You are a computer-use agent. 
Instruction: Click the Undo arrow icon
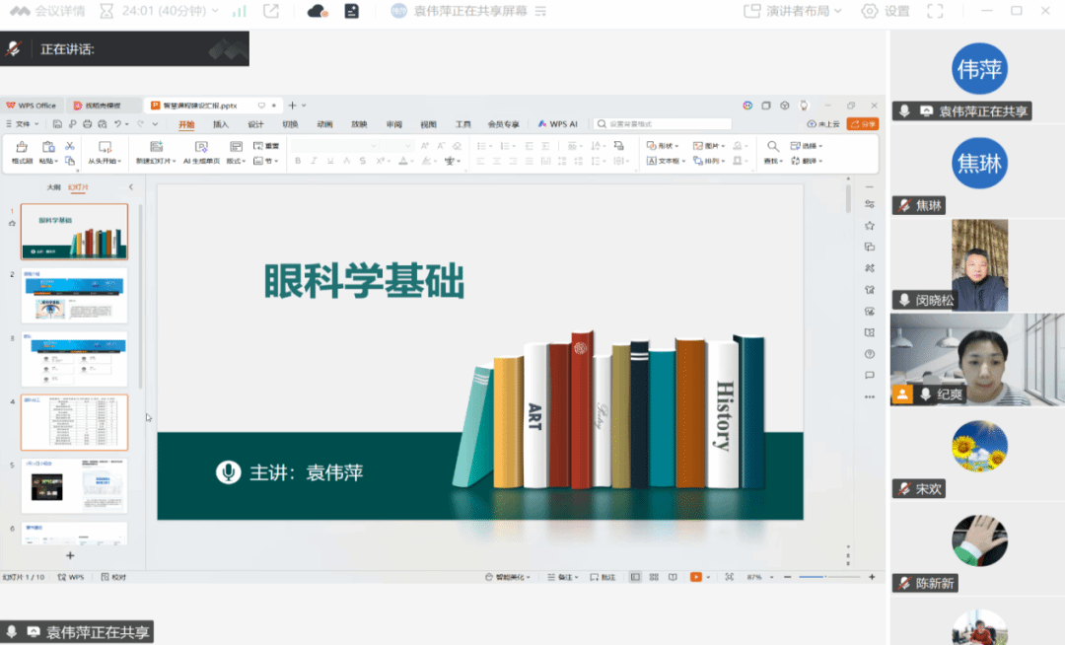[117, 124]
